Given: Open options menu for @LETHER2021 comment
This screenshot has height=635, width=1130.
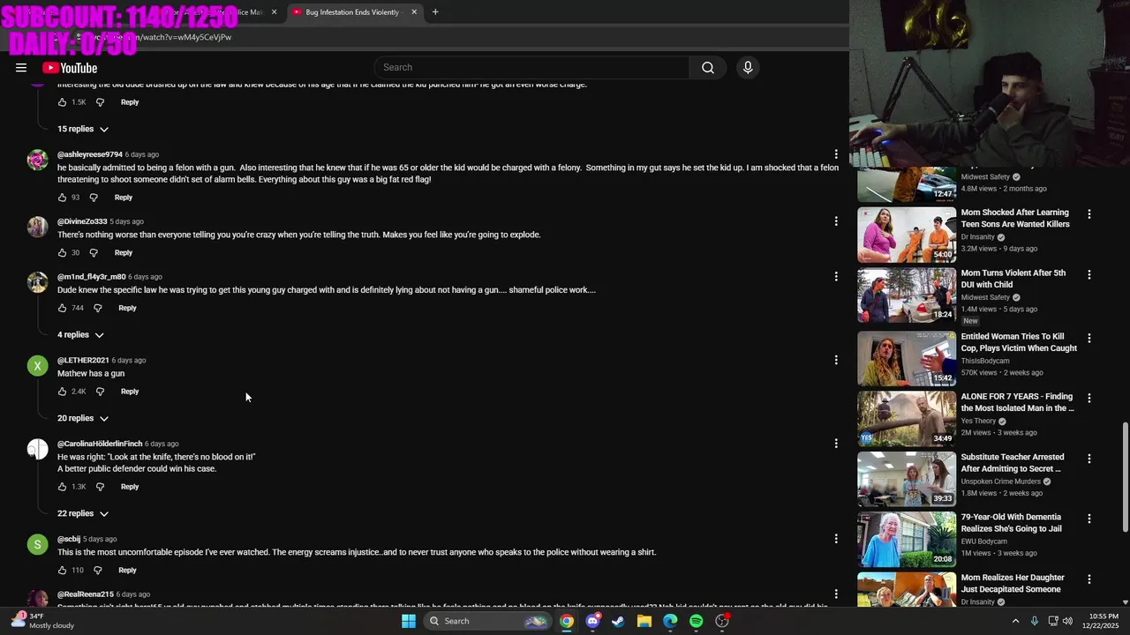Looking at the screenshot, I should click(x=836, y=360).
